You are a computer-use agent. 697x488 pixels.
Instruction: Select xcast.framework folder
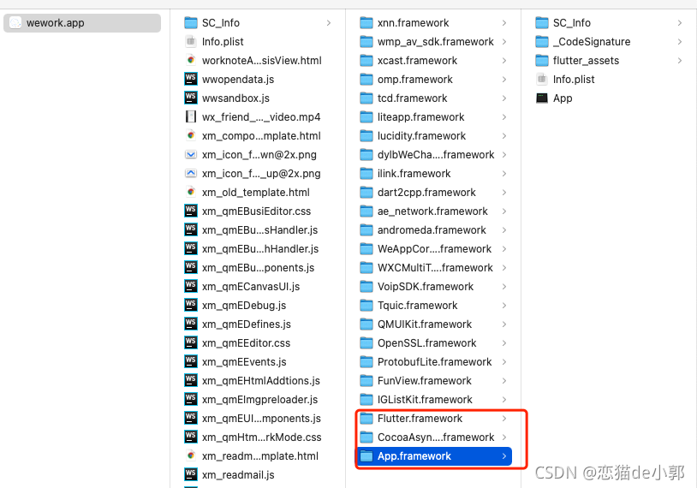coord(433,60)
